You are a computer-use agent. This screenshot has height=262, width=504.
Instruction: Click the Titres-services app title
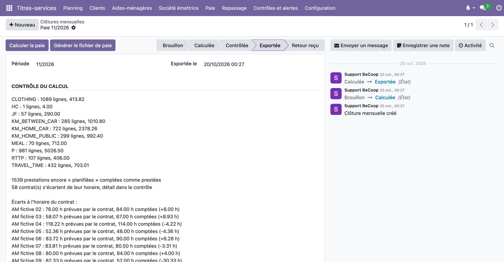[36, 8]
